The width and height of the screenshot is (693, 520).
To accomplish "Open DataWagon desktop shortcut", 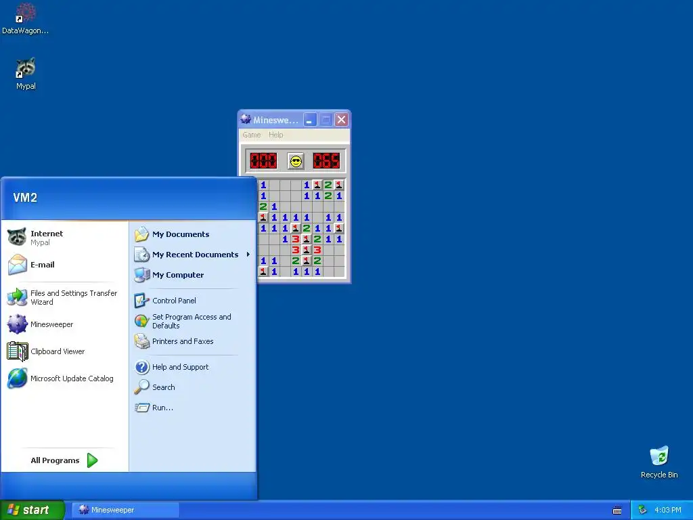I will (x=26, y=18).
